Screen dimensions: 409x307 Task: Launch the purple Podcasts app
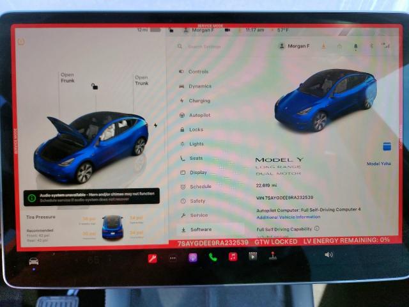coord(193,258)
